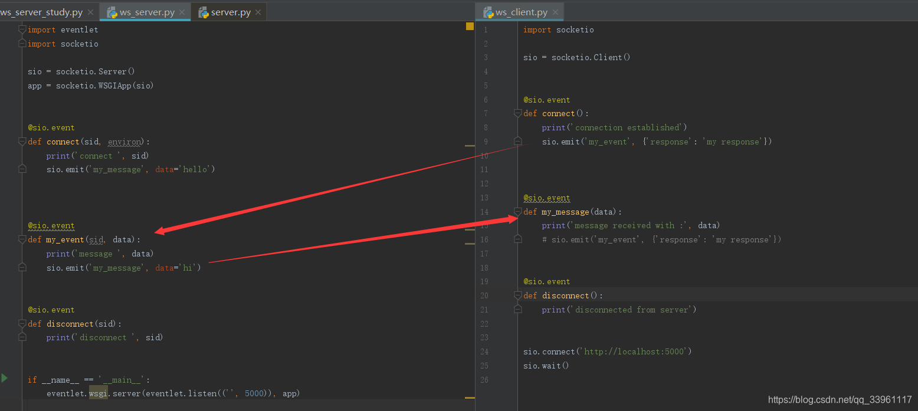918x411 pixels.
Task: Click the 'environ' parameter in server.py connect
Action: coord(124,142)
